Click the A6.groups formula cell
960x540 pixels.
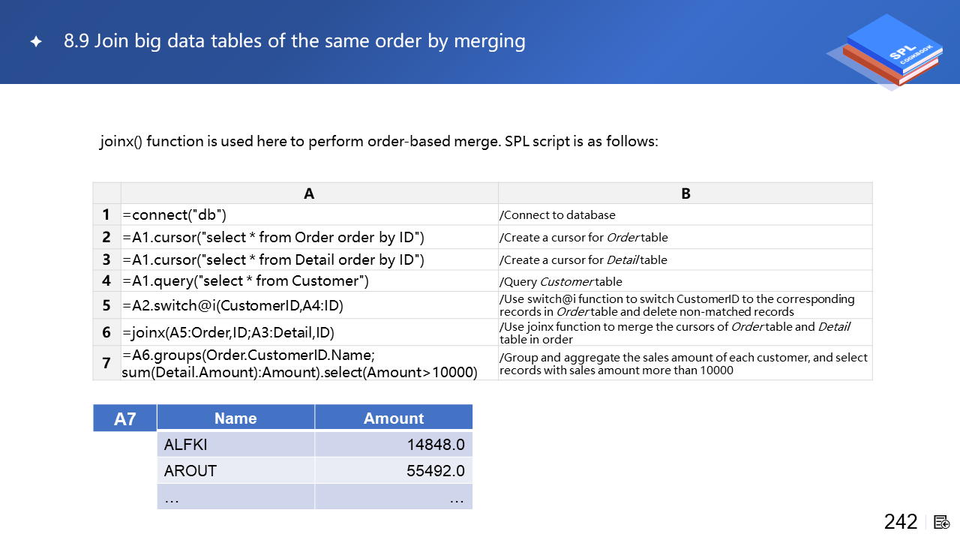(x=300, y=363)
